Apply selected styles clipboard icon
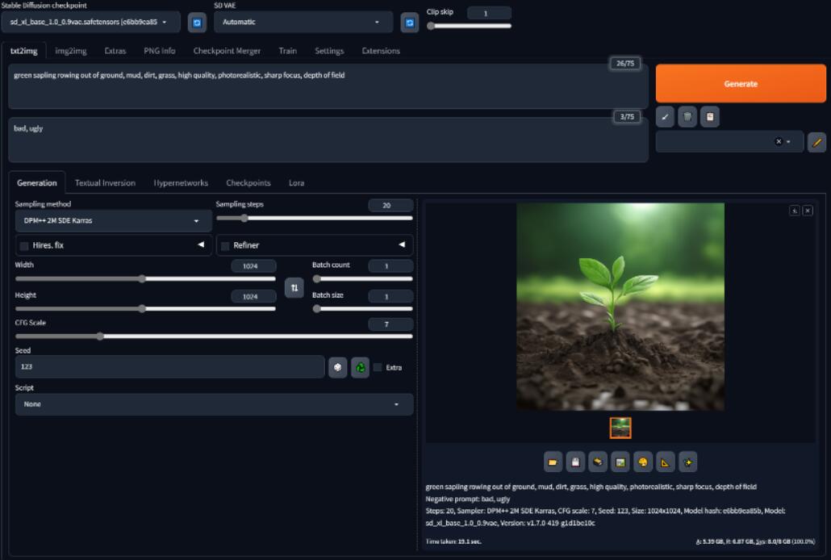Viewport: 831px width, 560px height. [710, 117]
